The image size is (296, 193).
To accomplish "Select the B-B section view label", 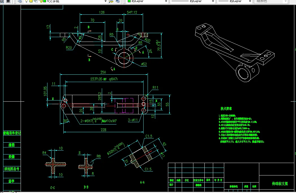I will (x=86, y=187).
